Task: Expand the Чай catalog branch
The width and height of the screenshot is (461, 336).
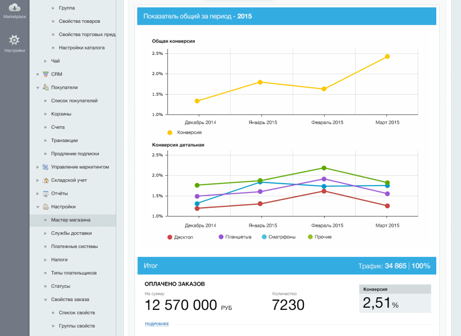Action: (45, 61)
